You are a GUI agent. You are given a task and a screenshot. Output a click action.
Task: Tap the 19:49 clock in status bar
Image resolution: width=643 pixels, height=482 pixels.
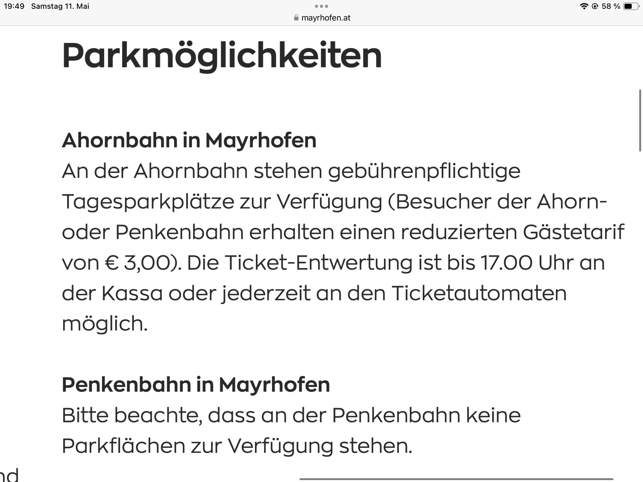pos(14,6)
